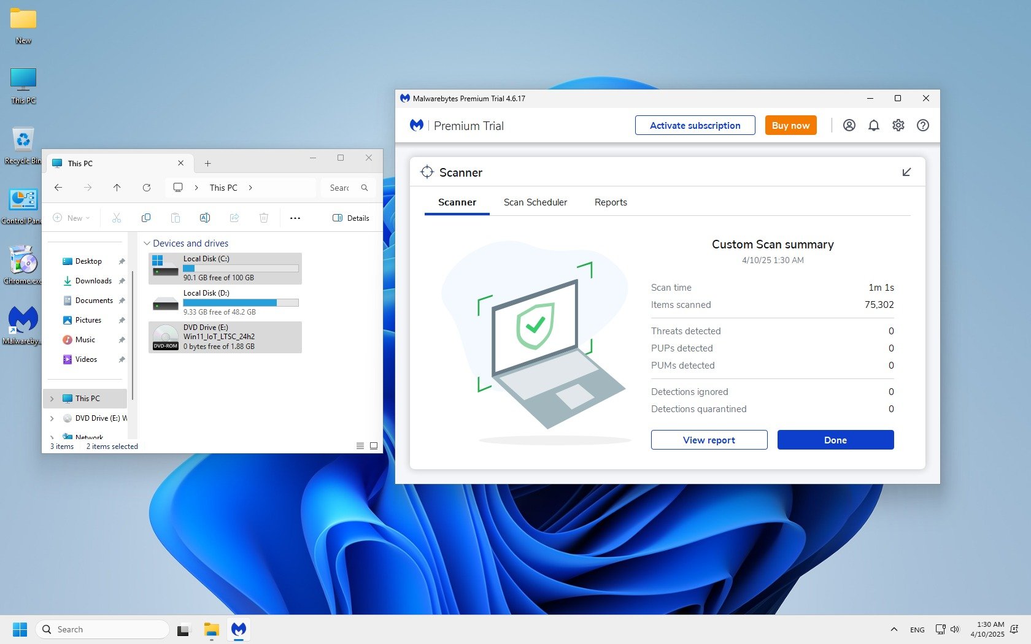Open Malwarebytes account profile icon
This screenshot has height=644, width=1031.
pyautogui.click(x=849, y=125)
